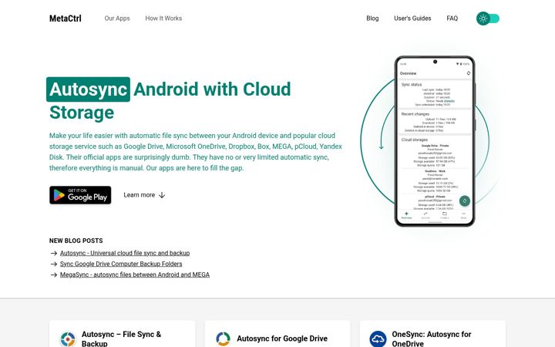Open the Blog page
Viewport: 555px width, 347px height.
coord(372,19)
